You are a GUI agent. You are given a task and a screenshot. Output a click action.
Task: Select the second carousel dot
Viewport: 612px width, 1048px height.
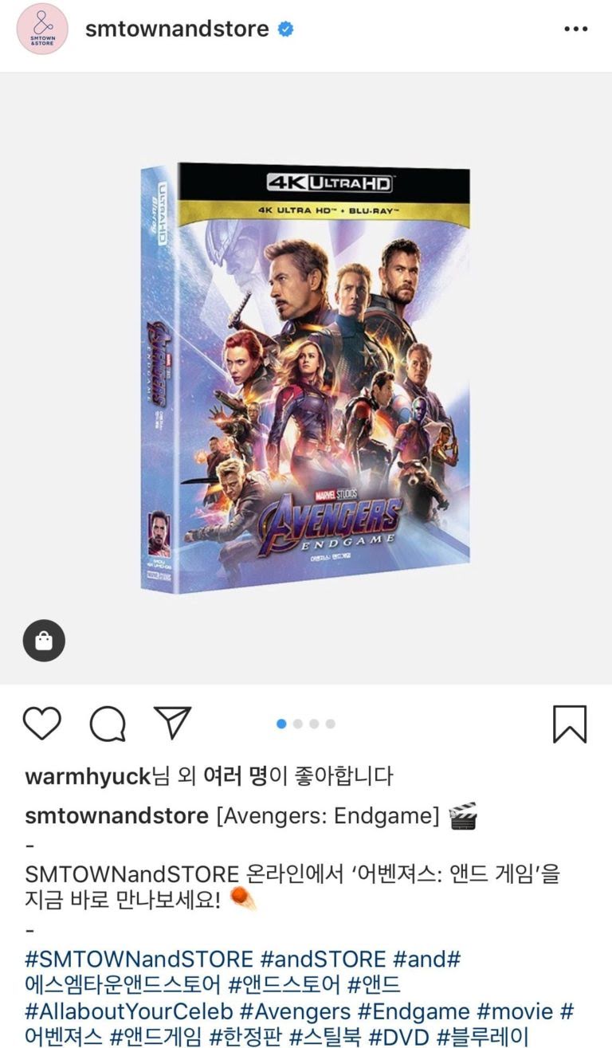(298, 724)
